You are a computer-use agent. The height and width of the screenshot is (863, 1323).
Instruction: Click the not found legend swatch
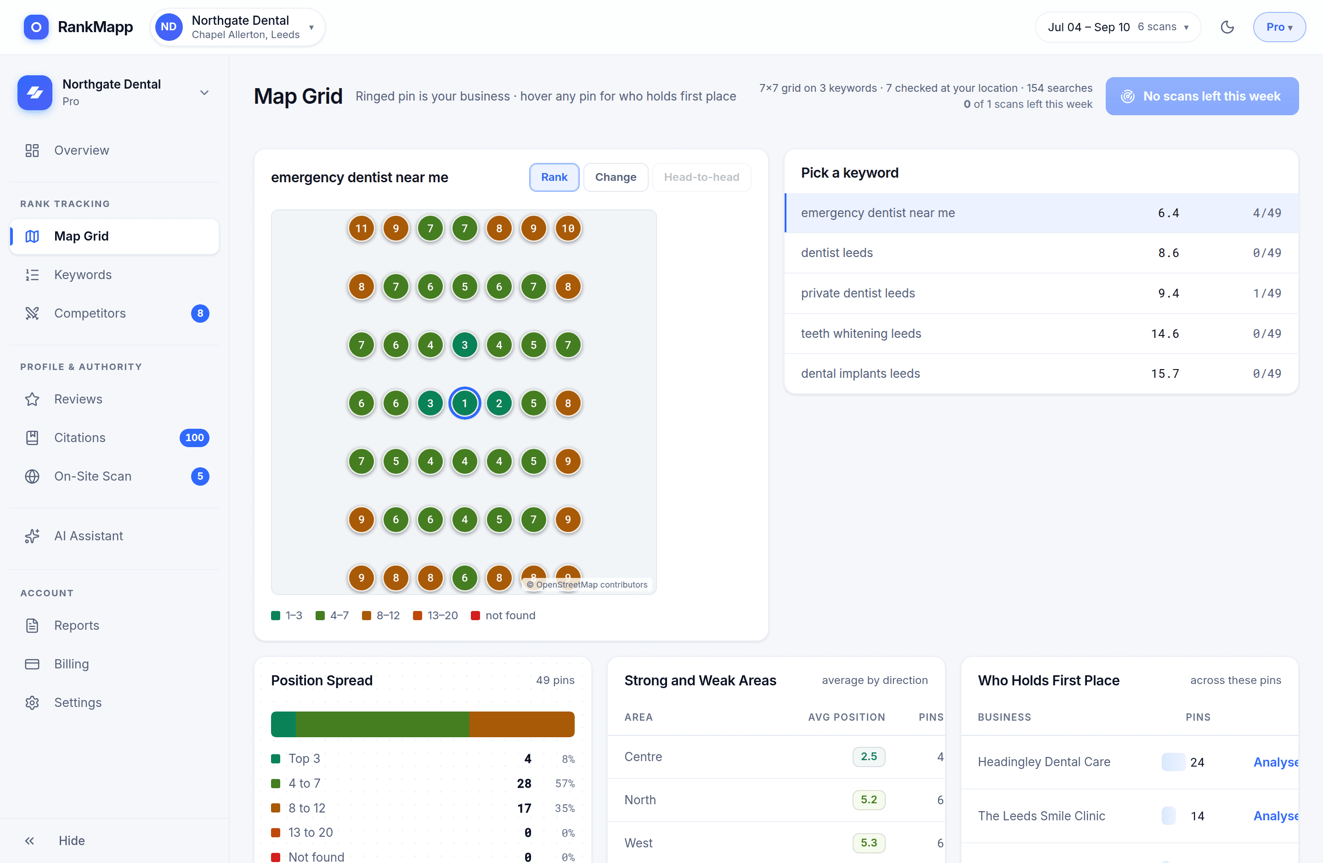point(475,615)
